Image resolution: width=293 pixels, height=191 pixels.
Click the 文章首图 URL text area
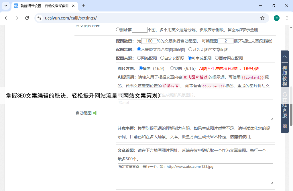coord(195,174)
